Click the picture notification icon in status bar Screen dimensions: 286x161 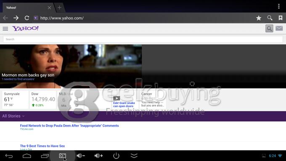click(264, 156)
